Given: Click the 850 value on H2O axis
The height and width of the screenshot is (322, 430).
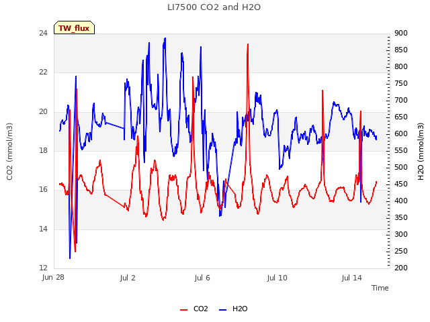Looking at the screenshot, I should (x=401, y=50).
